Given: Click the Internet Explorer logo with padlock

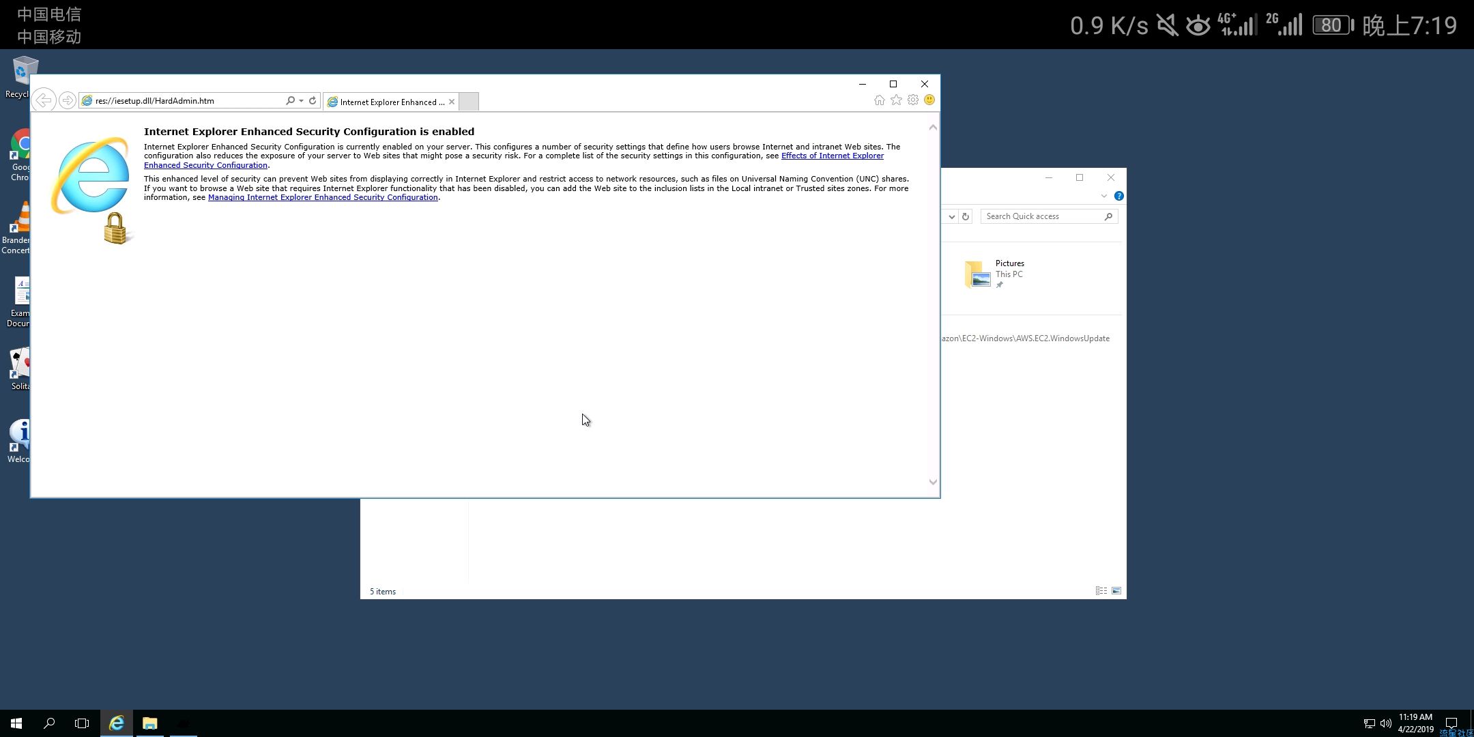Looking at the screenshot, I should tap(92, 190).
